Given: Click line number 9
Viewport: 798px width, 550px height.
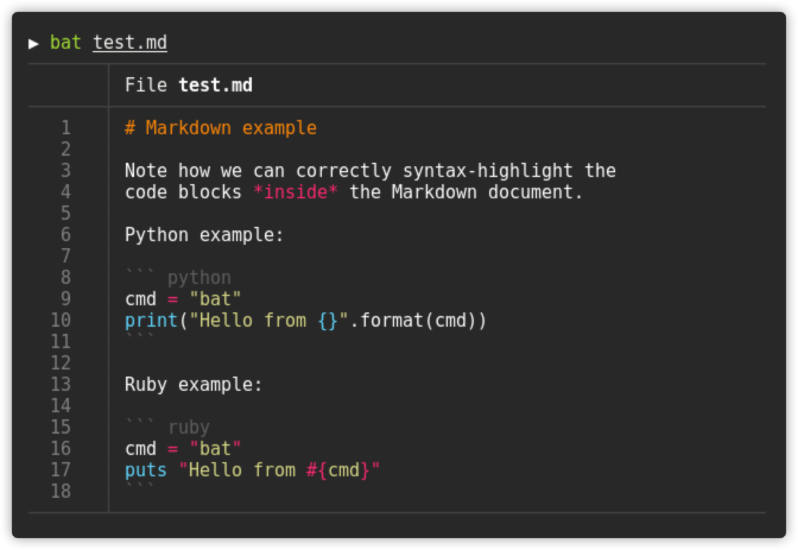Looking at the screenshot, I should point(66,299).
